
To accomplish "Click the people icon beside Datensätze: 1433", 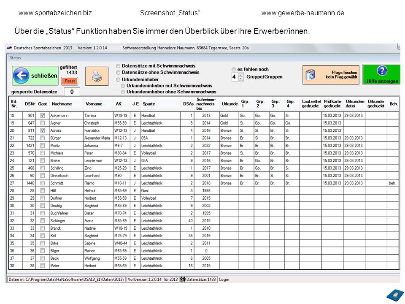I will [x=183, y=280].
